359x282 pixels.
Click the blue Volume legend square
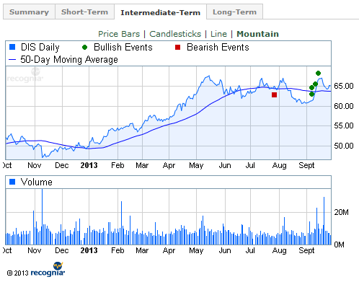12,182
